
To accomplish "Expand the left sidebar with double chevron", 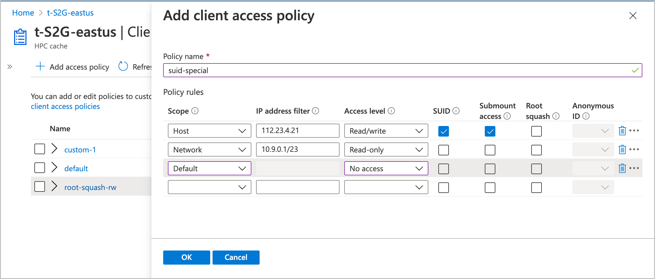I will pyautogui.click(x=10, y=67).
